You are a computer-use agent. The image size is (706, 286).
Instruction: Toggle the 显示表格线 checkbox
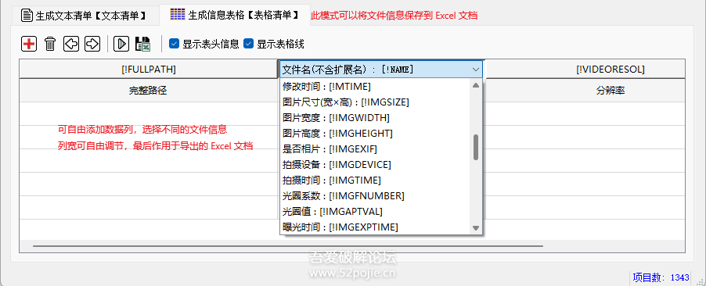pos(274,44)
